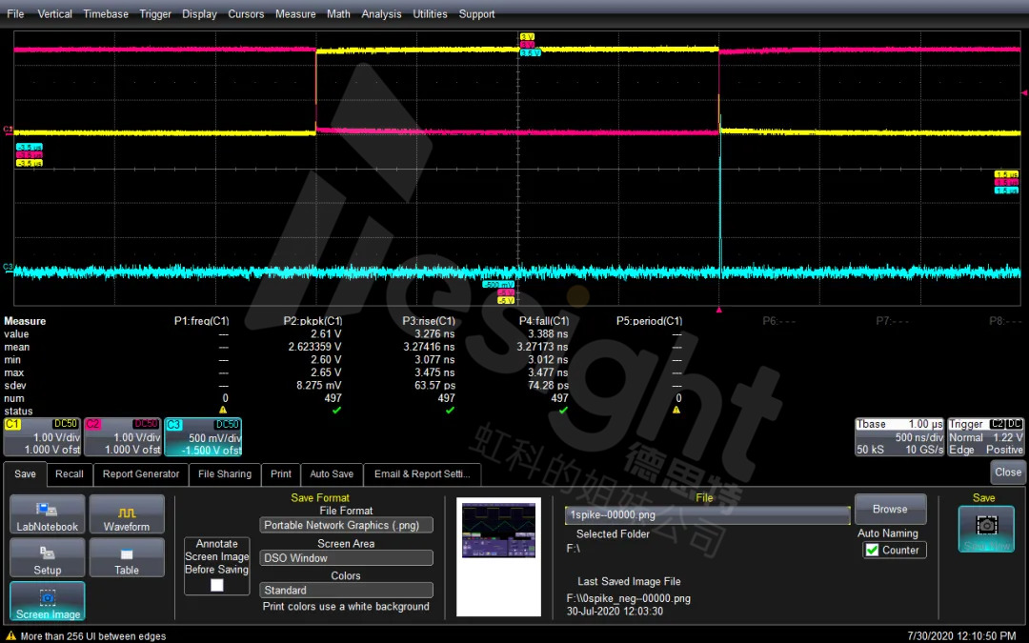1029x643 pixels.
Task: Open the C3 channel descriptor box
Action: coord(203,437)
